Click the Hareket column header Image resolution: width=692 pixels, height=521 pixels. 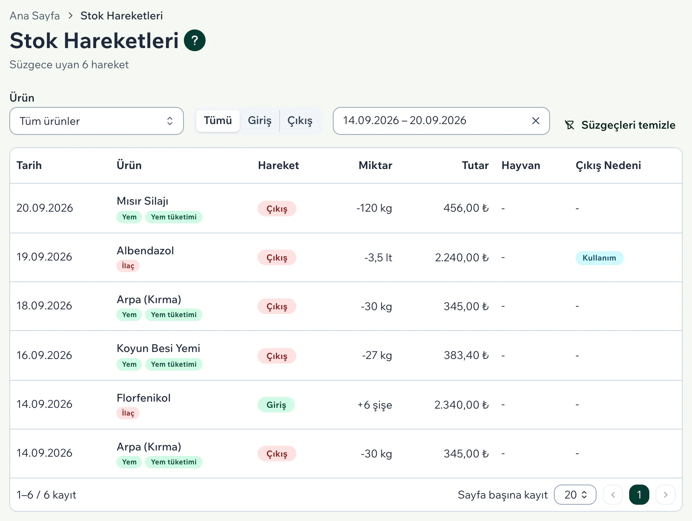point(279,166)
